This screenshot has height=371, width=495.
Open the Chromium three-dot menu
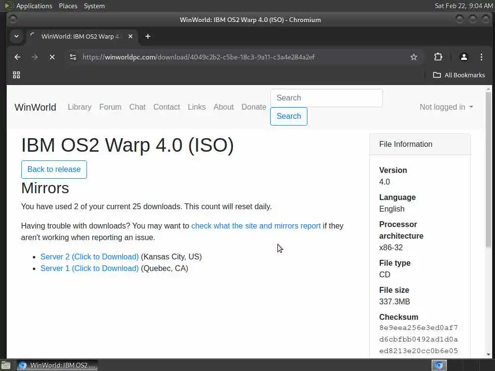[481, 57]
